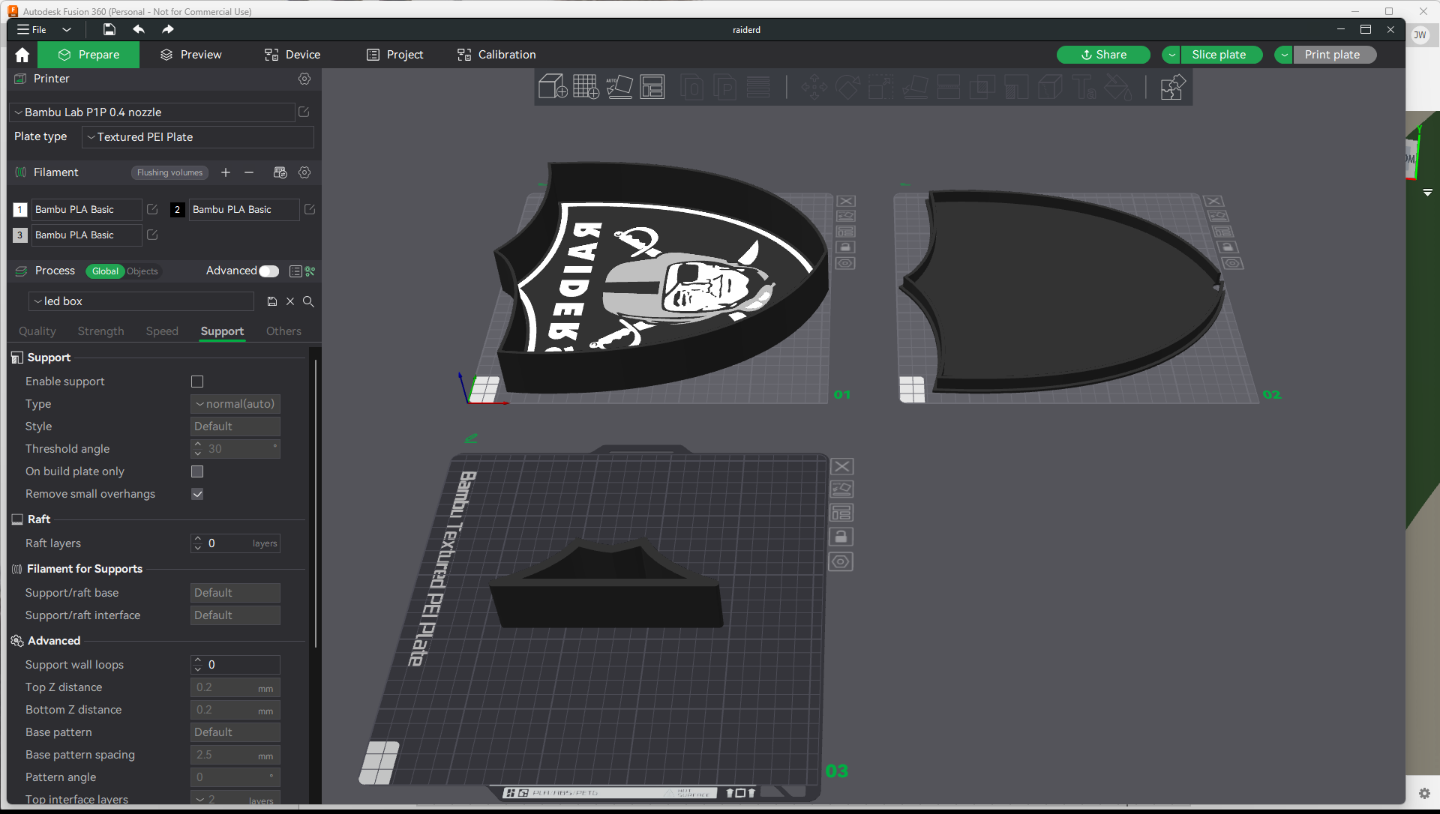The image size is (1440, 814).
Task: Select the Scale tool in the toolbar
Action: click(x=881, y=88)
